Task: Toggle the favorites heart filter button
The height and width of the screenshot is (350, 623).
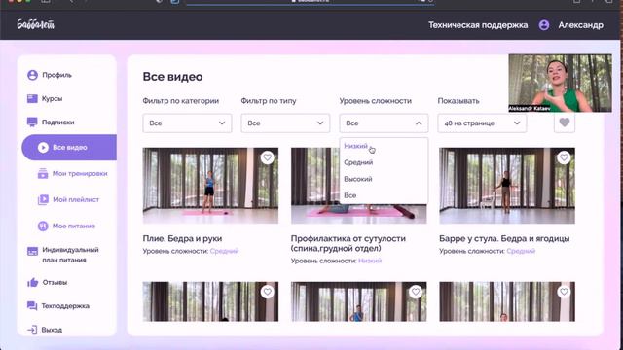Action: click(565, 122)
